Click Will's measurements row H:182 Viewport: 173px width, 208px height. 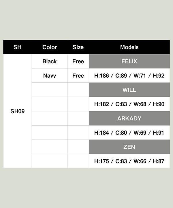coord(129,104)
